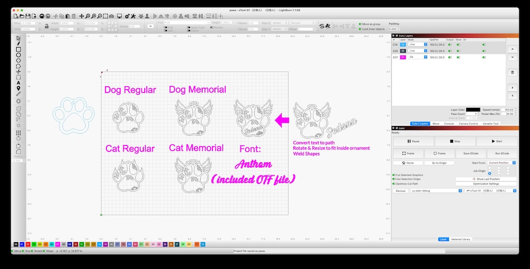Click the Save project floppy icon
This screenshot has width=530, height=269.
[x=27, y=16]
